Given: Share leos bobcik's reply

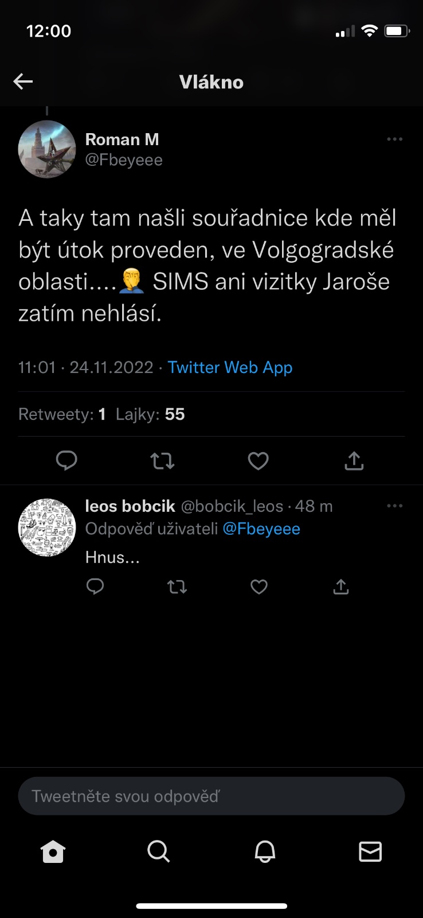Looking at the screenshot, I should point(341,586).
